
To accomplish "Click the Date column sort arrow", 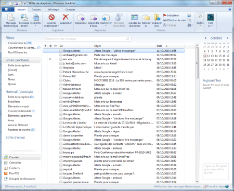I will [167, 46].
